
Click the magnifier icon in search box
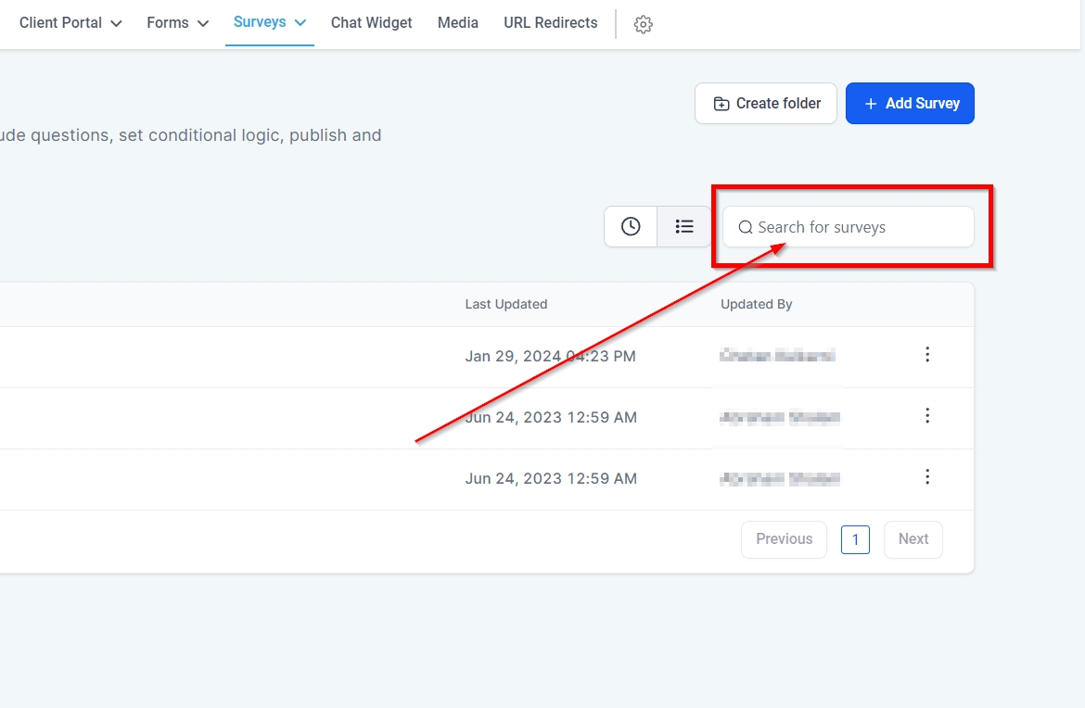click(745, 227)
